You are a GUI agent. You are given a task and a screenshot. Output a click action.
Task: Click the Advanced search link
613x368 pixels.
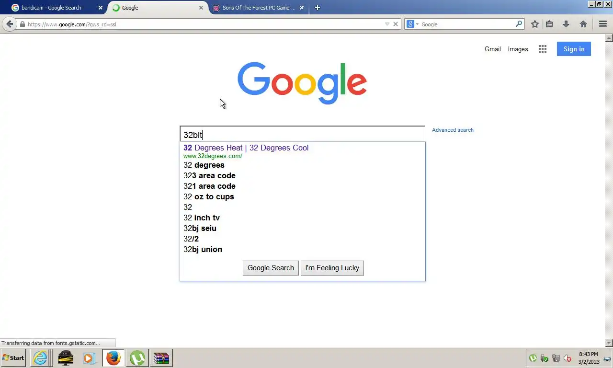tap(453, 130)
